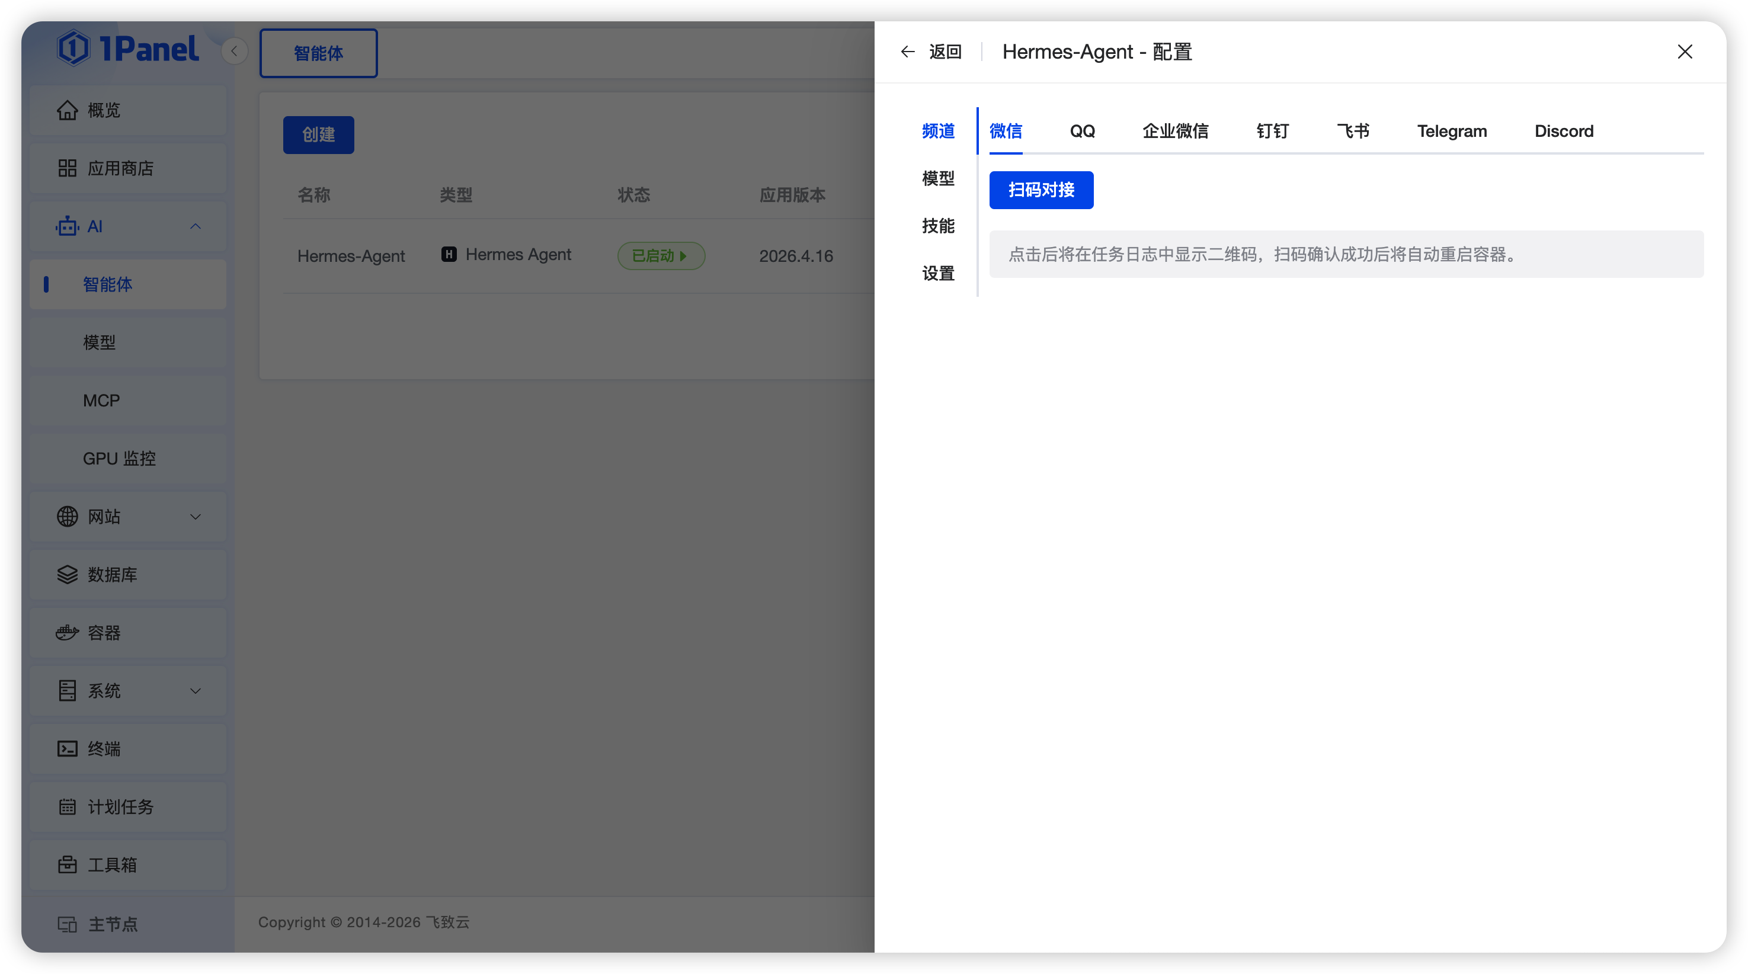Click the 应用版本 column header
The height and width of the screenshot is (974, 1748).
792,196
